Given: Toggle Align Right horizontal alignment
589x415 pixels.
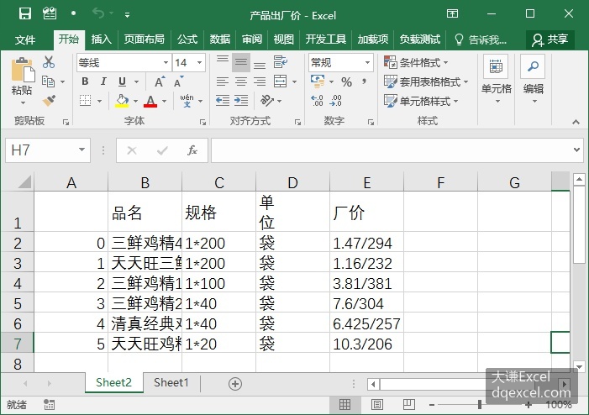Looking at the screenshot, I should (x=260, y=81).
